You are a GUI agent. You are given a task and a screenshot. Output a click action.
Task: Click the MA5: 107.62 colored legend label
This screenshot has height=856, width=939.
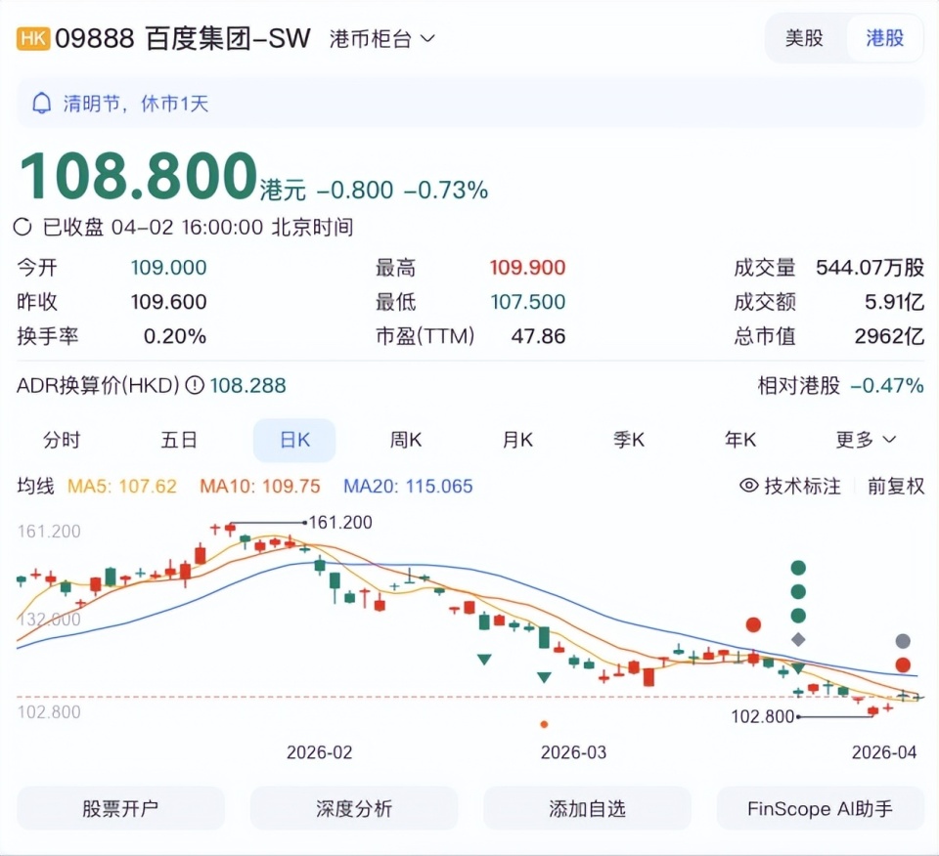point(125,486)
